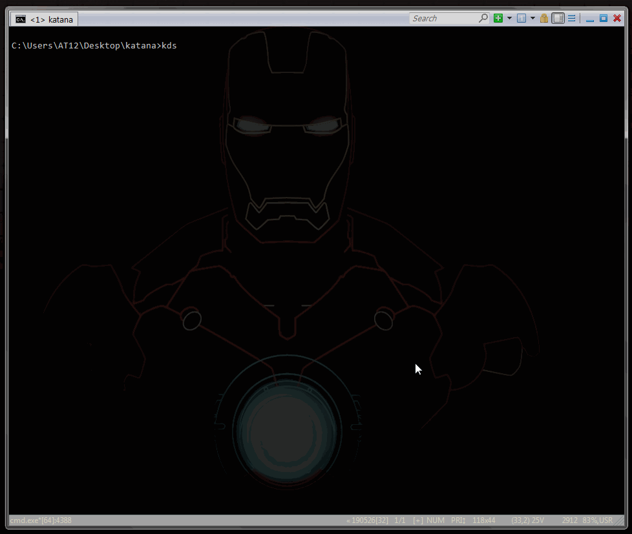This screenshot has height=534, width=632.
Task: Click the 118x44 console size field
Action: [x=483, y=520]
